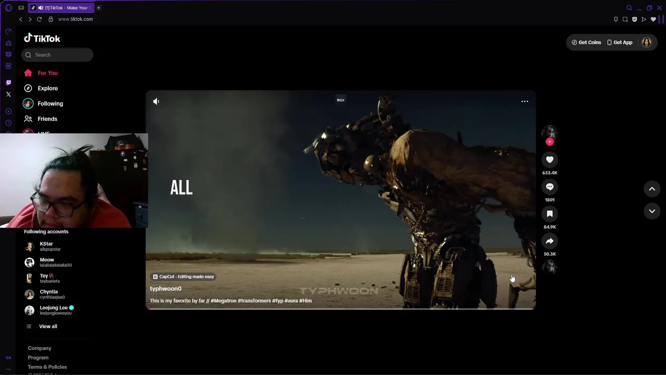Click CapCut Editing made easy badge
Image resolution: width=666 pixels, height=375 pixels.
(184, 277)
